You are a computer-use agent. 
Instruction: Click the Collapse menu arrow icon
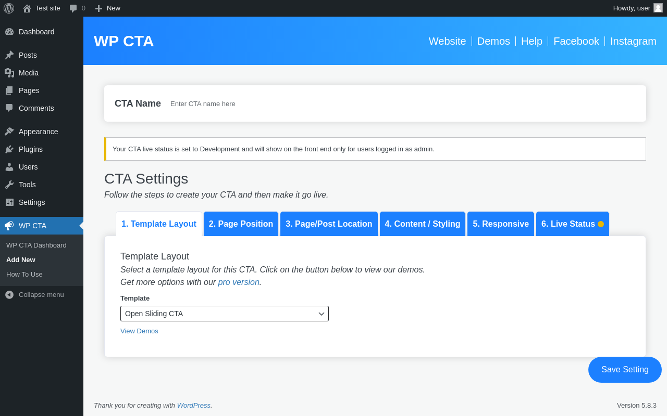pos(9,295)
